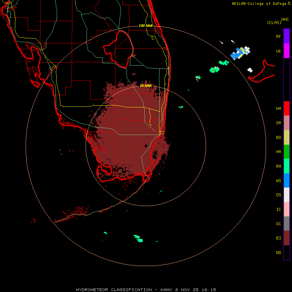The width and height of the screenshot is (292, 292).
Task: Click the 16:15 timestamp
Action: [208, 290]
